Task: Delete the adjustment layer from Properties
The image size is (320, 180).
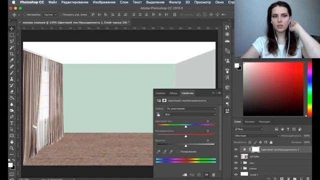Action: (x=213, y=174)
